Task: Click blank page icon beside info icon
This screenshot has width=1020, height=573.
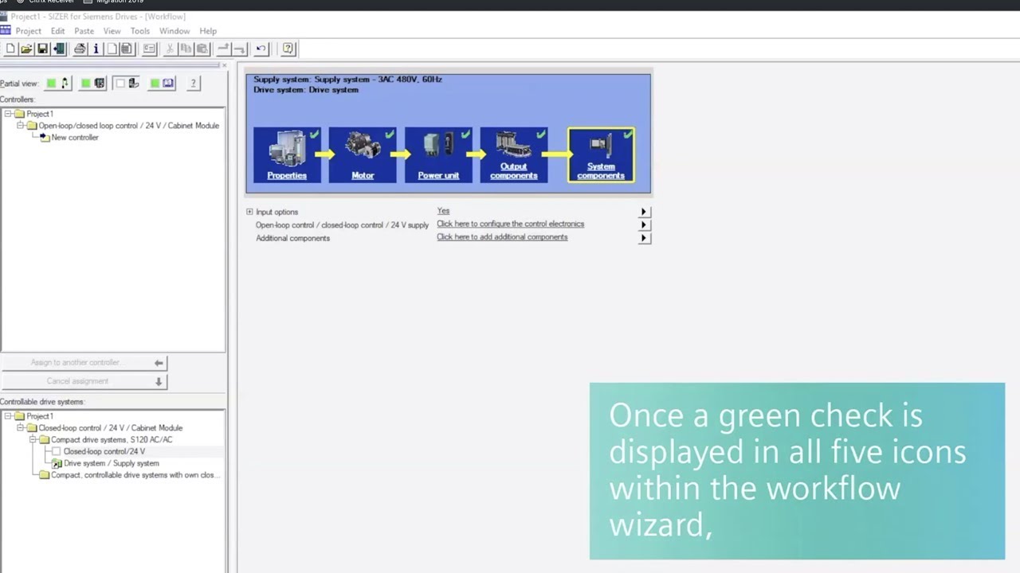Action: tap(112, 49)
